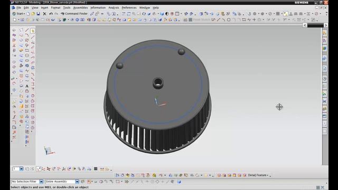This screenshot has width=338, height=190.
Task: Click the Point plus-sign tool icon
Action: pyautogui.click(x=254, y=20)
